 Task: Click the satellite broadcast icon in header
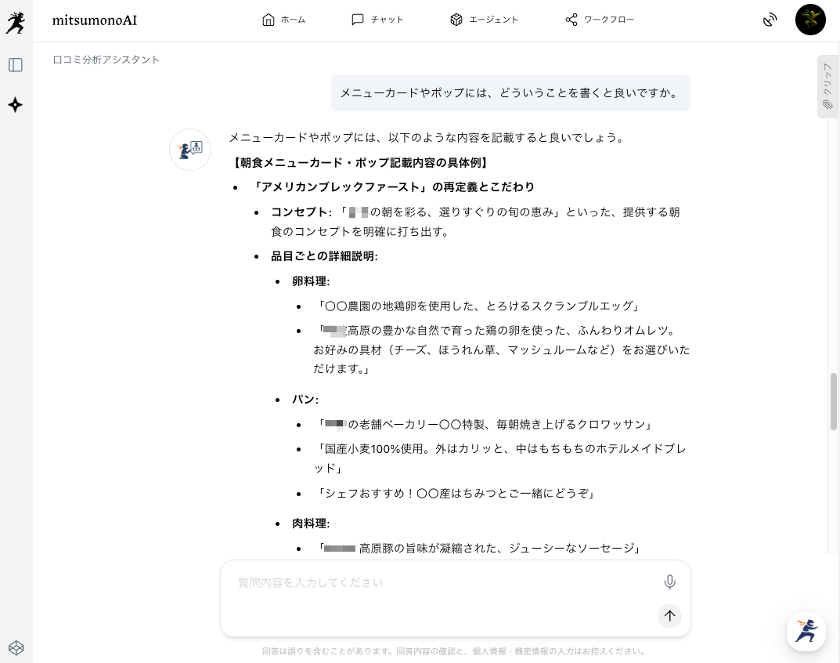(770, 20)
